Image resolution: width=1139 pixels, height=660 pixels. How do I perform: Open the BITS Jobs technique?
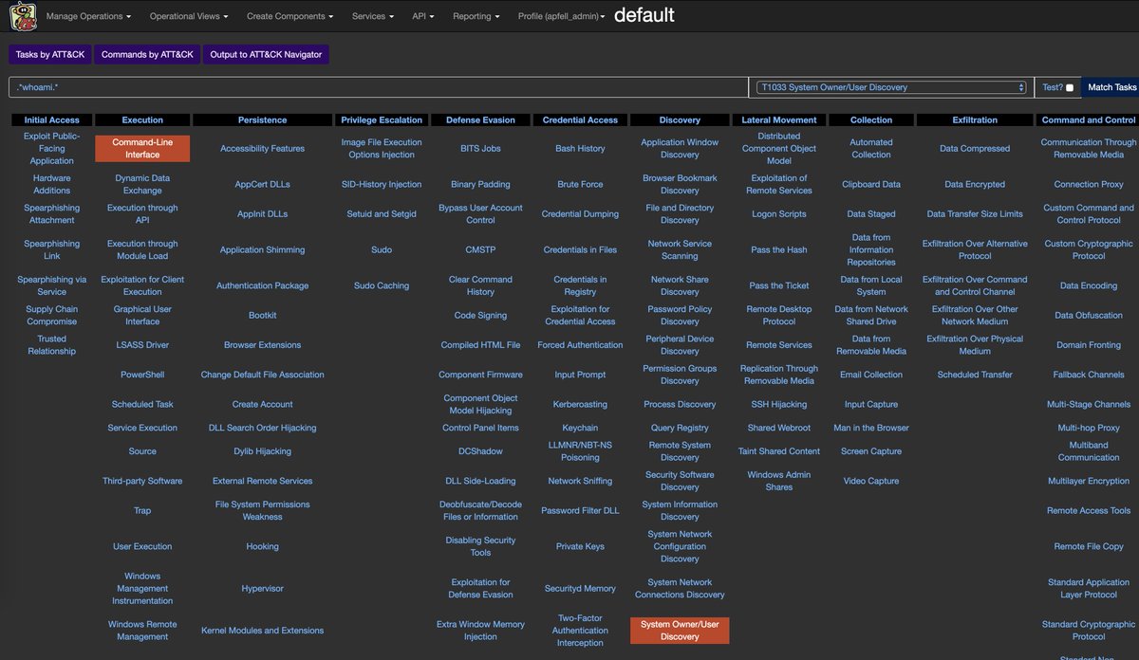pyautogui.click(x=480, y=149)
